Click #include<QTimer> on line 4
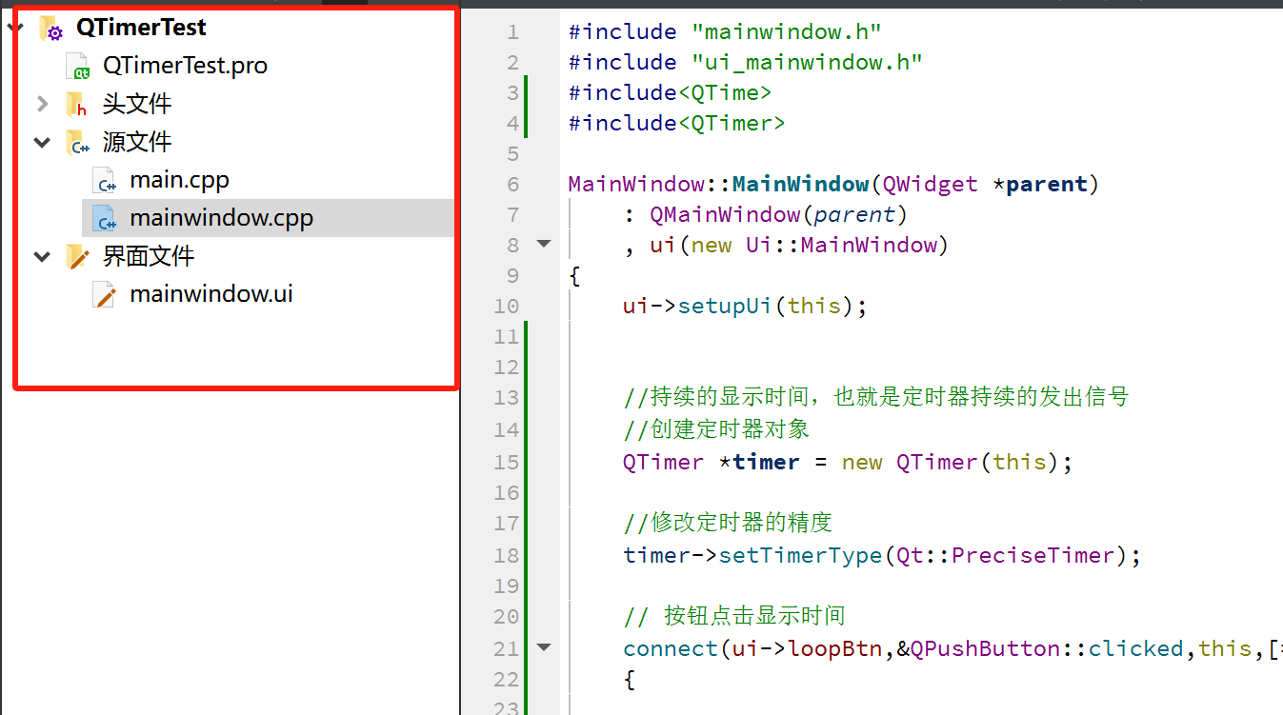Image resolution: width=1283 pixels, height=715 pixels. [x=676, y=123]
